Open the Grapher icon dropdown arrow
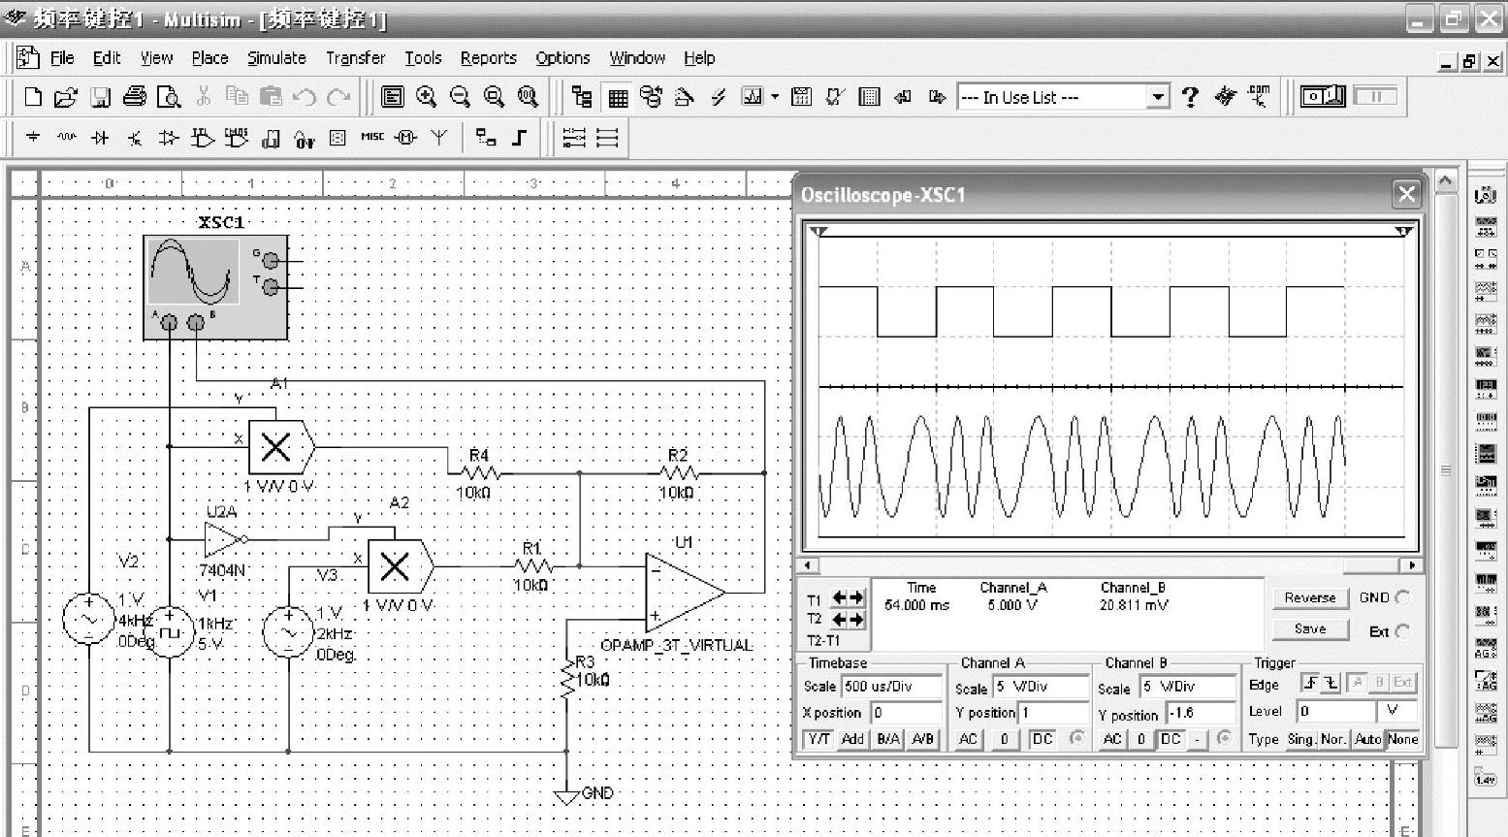This screenshot has width=1508, height=837. (x=775, y=97)
